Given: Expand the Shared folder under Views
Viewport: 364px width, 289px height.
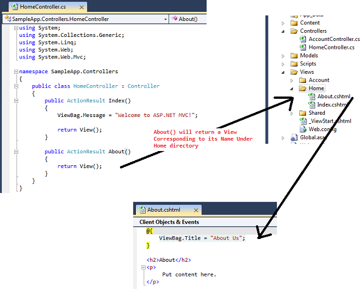Looking at the screenshot, I should pyautogui.click(x=292, y=113).
